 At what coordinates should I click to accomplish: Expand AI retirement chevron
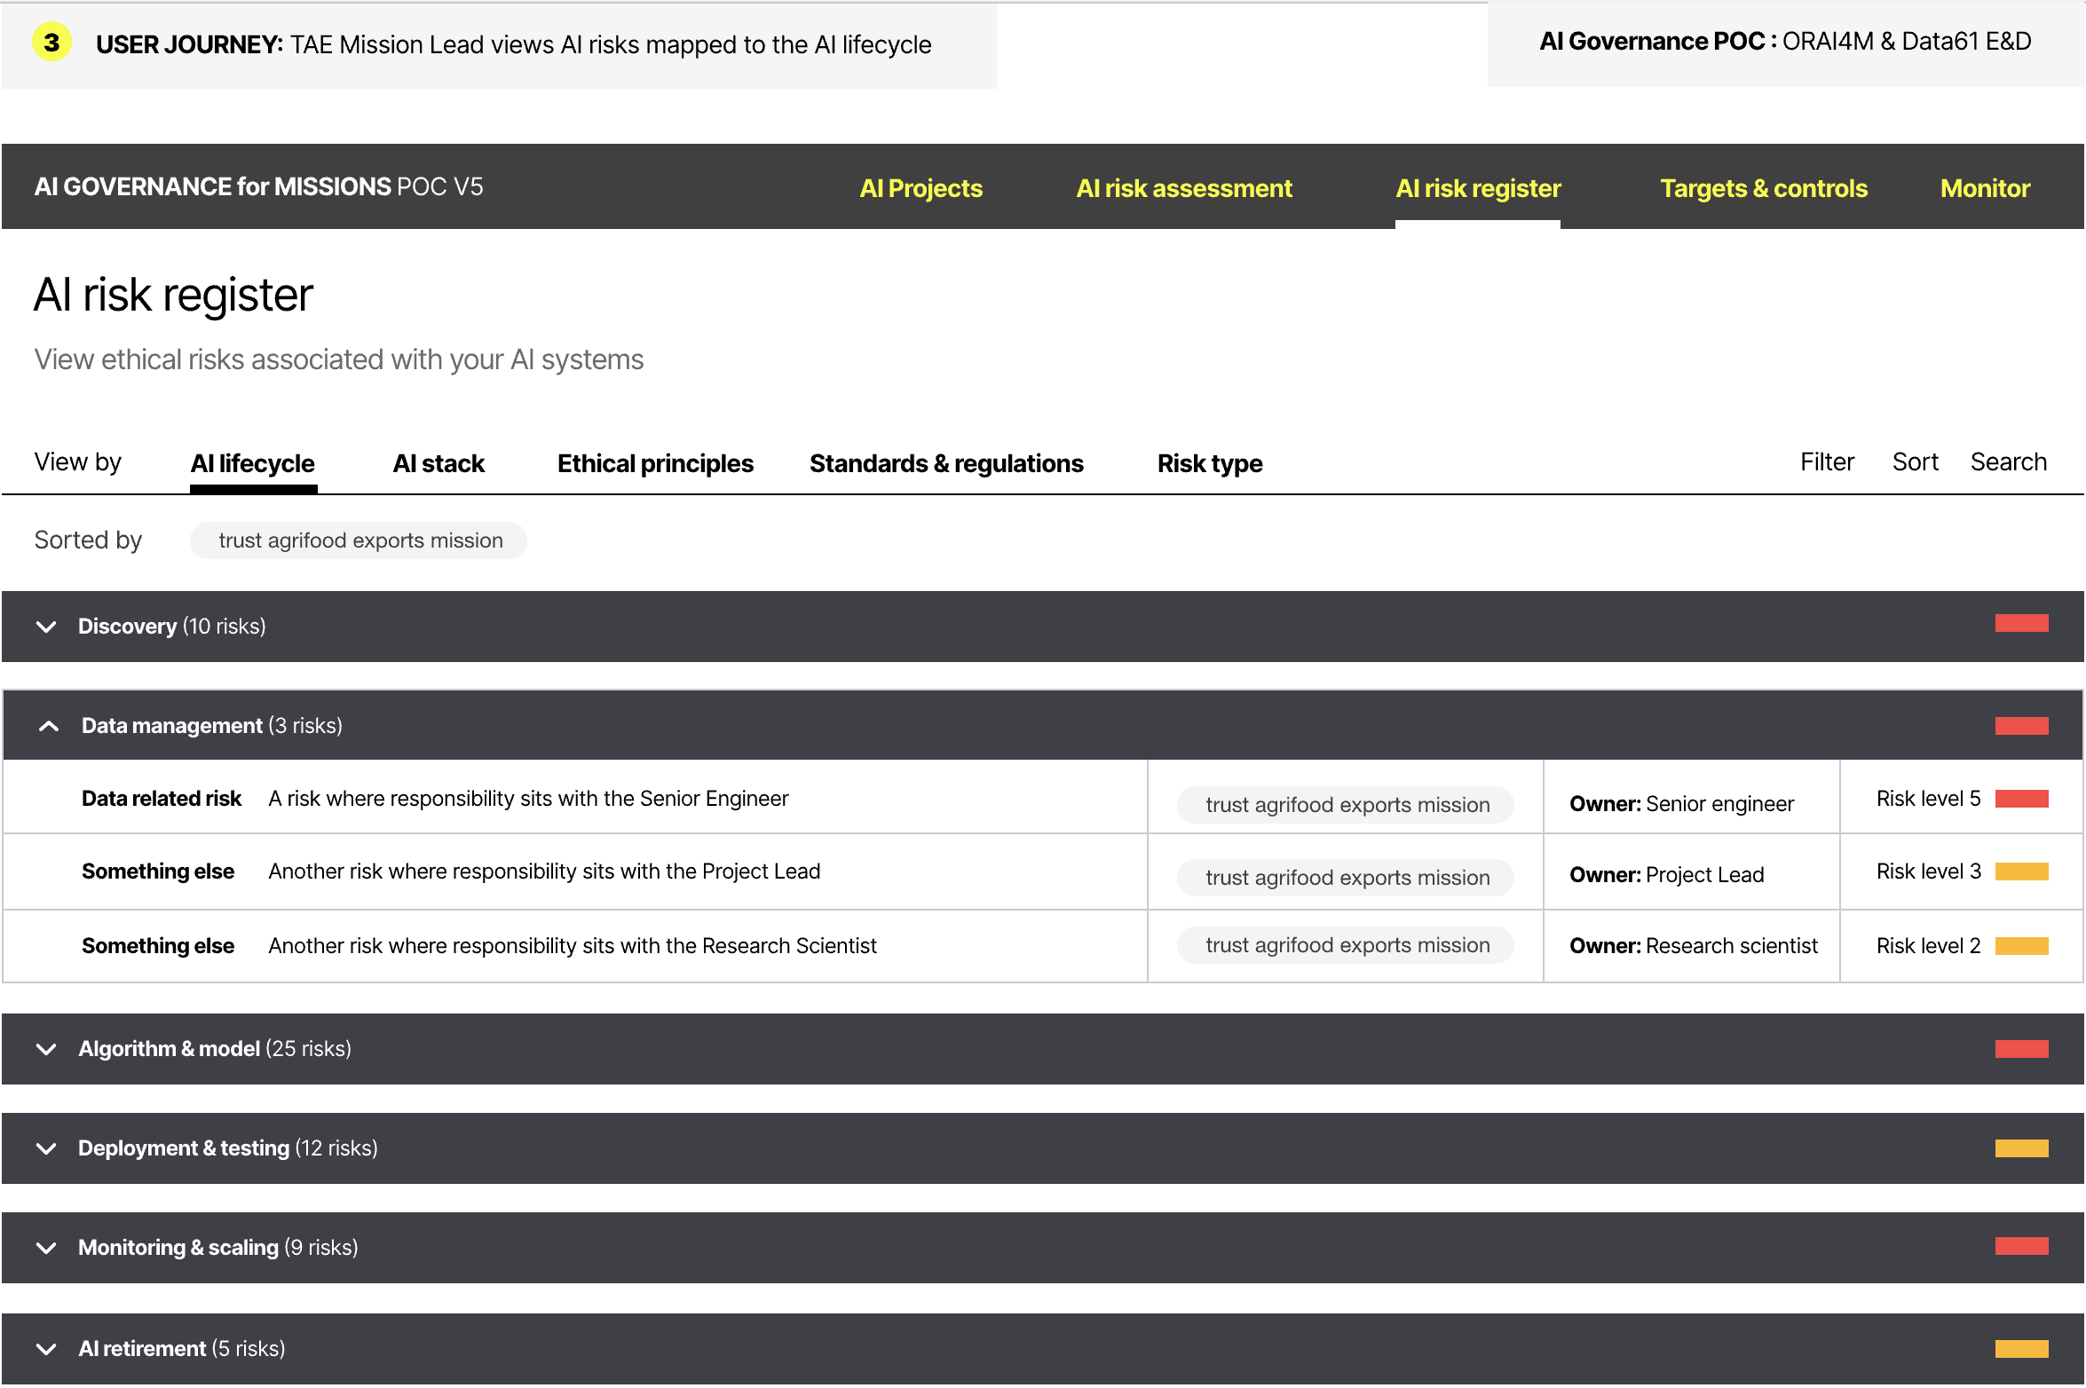(x=46, y=1349)
